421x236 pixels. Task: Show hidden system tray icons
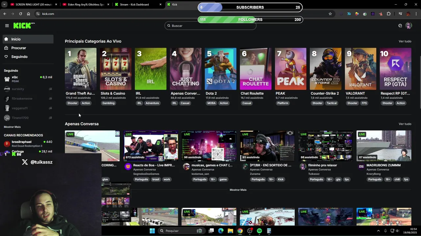(378, 231)
